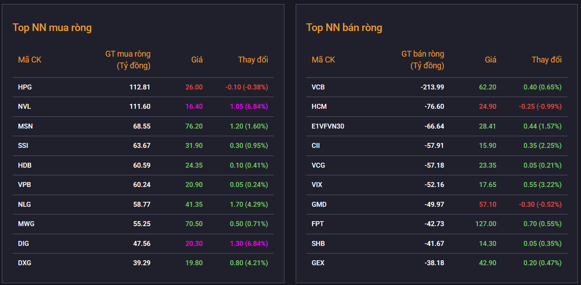Viewport: 581px width, 285px height.
Task: Click 'Giá' header in net buy table
Action: click(x=197, y=60)
